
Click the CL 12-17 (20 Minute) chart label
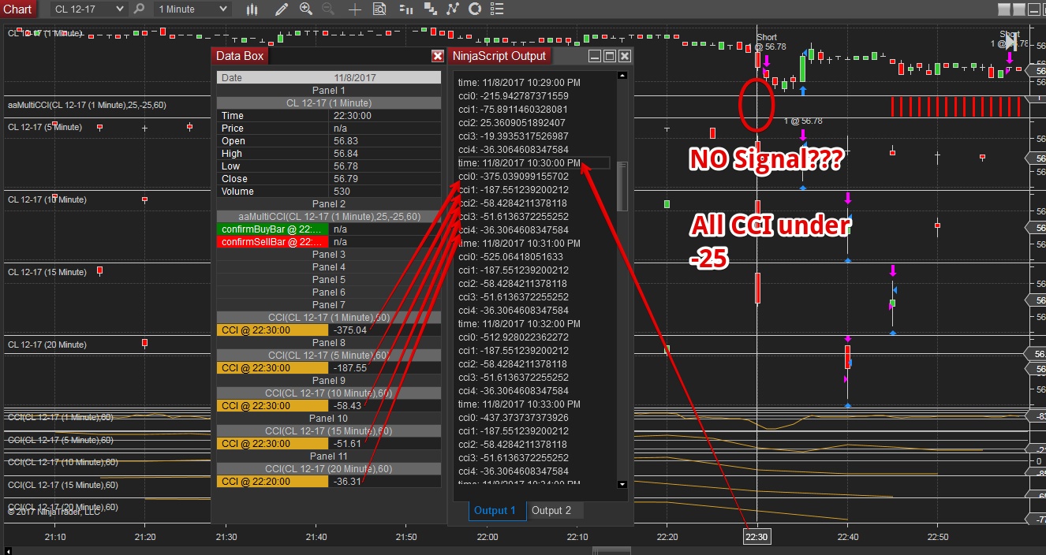click(x=47, y=345)
